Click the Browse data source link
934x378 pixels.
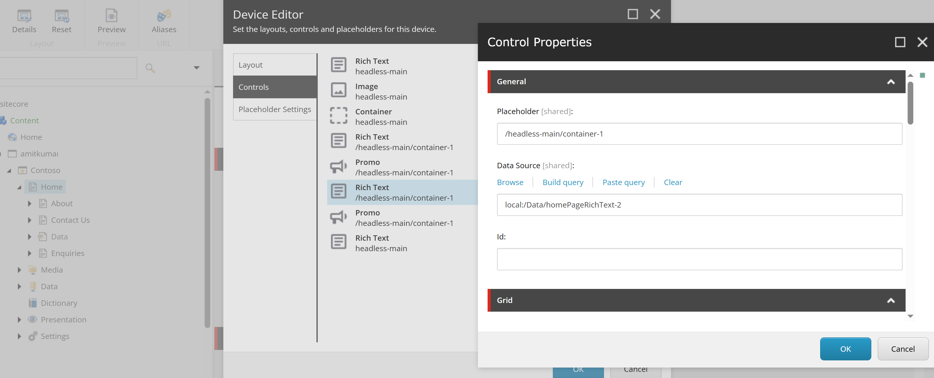point(510,182)
